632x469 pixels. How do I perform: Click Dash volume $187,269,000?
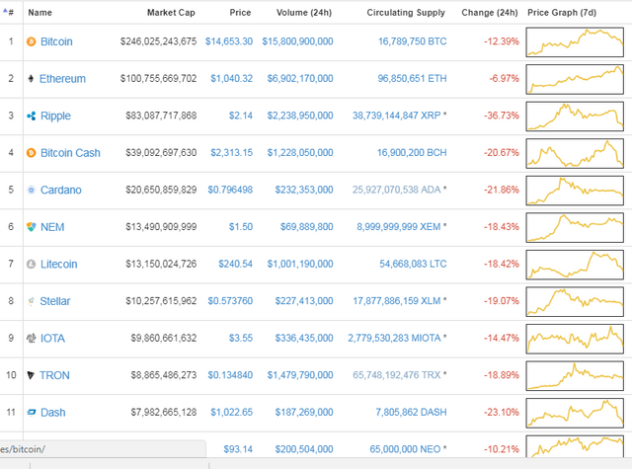click(x=304, y=412)
